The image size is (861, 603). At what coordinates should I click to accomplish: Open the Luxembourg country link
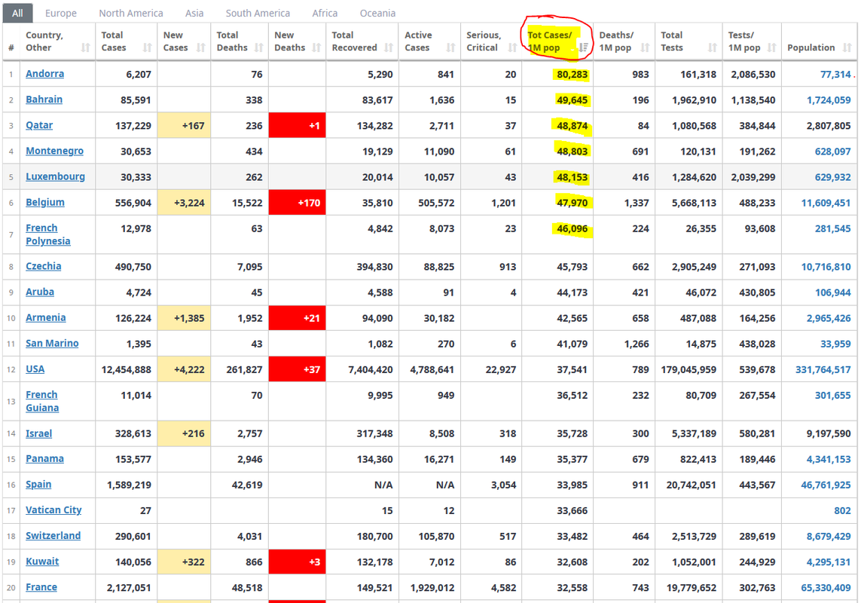point(56,177)
